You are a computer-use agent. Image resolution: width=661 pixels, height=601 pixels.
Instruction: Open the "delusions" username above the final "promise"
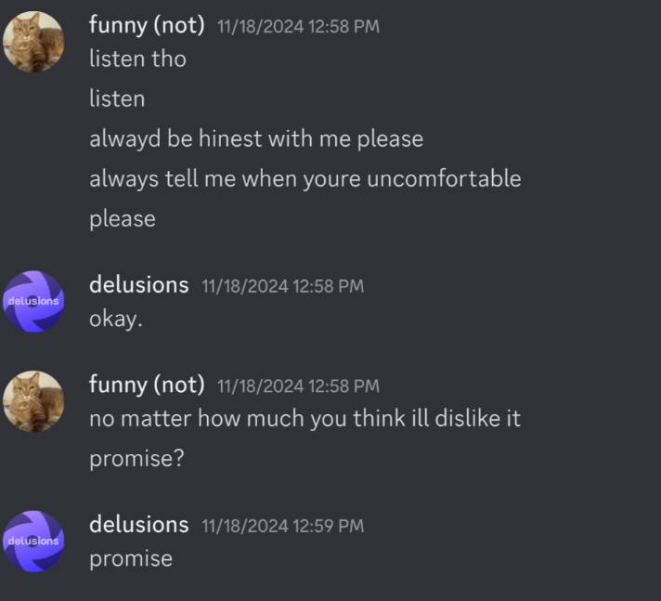click(x=138, y=525)
